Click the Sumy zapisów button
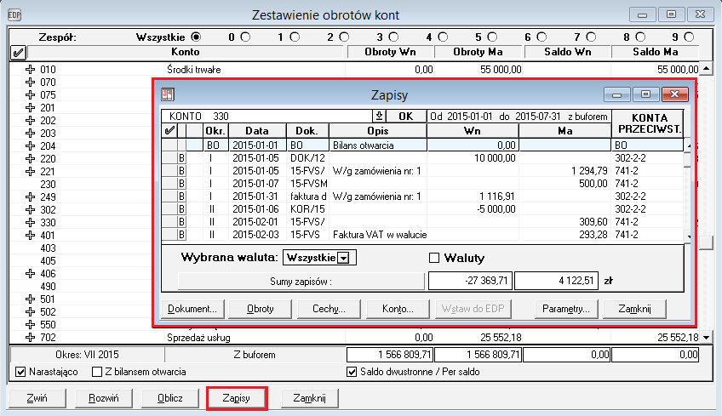Screen dimensions: 722x416 pyautogui.click(x=301, y=282)
